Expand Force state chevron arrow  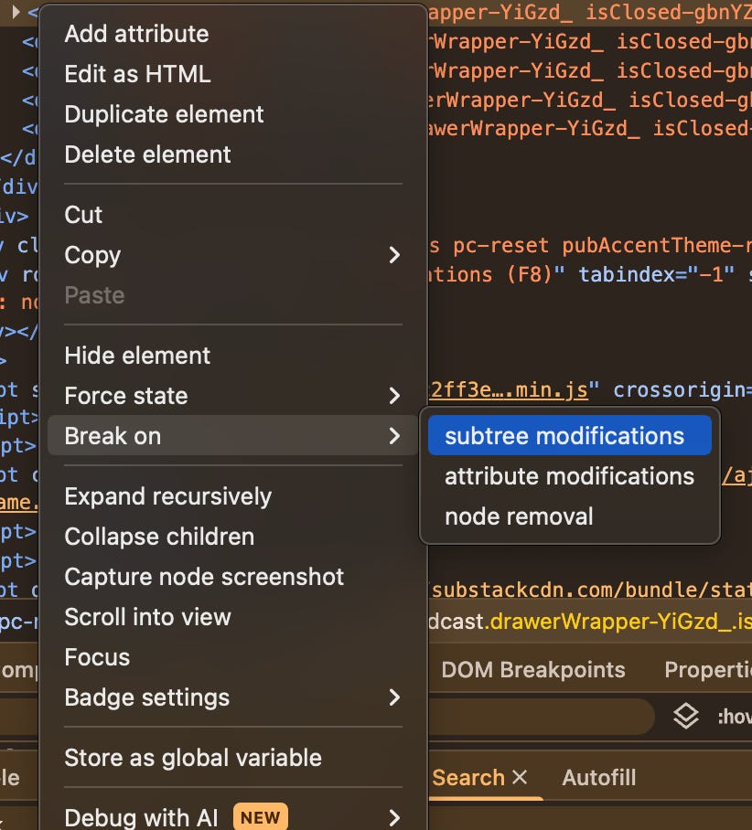coord(394,396)
